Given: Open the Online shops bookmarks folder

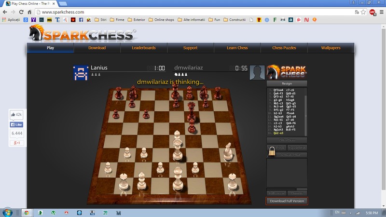Looking at the screenshot, I should tap(161, 20).
